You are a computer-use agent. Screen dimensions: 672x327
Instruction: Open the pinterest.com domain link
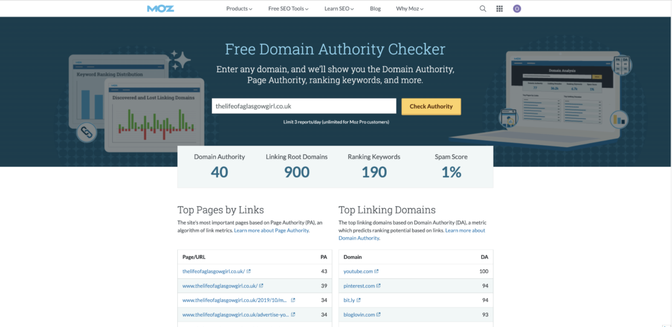(x=359, y=286)
